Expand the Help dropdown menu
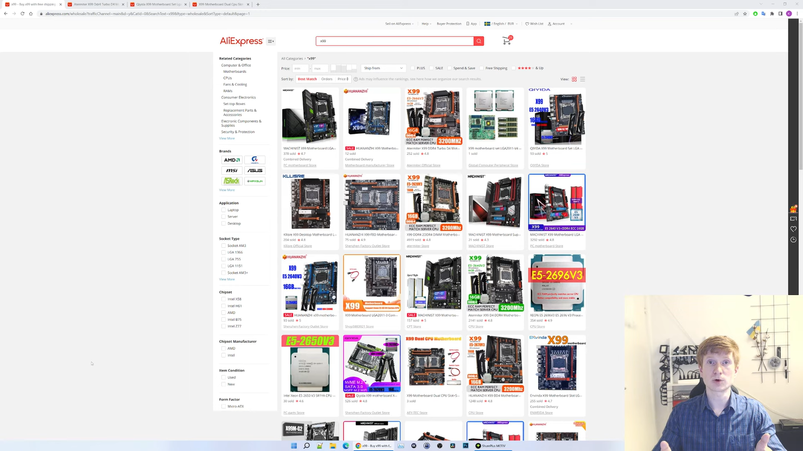Screen dimensions: 803x451 [426, 24]
